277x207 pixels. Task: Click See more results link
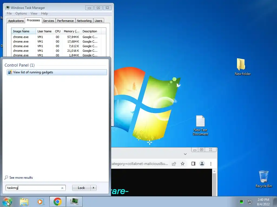tap(21, 178)
